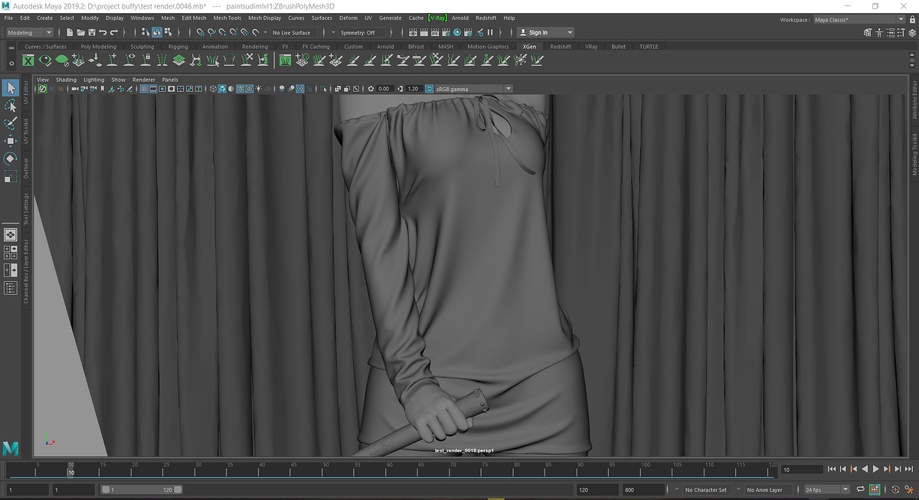Open the sRGB gamma color space dropdown

(473, 89)
